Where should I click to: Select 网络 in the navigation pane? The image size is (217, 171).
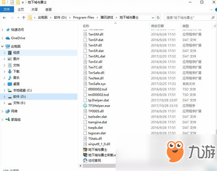pos(14,111)
